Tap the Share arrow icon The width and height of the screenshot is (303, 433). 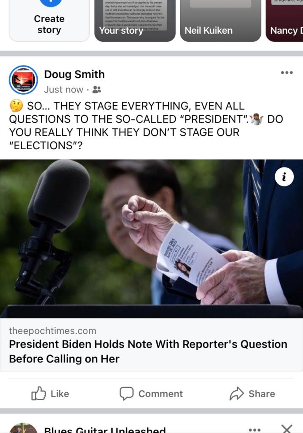pos(237,394)
